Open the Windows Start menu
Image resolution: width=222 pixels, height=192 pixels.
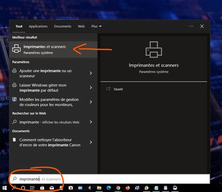coord(5,188)
